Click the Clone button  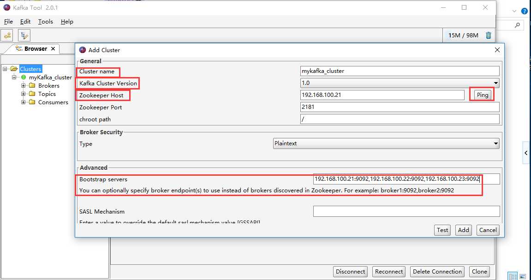pos(479,272)
